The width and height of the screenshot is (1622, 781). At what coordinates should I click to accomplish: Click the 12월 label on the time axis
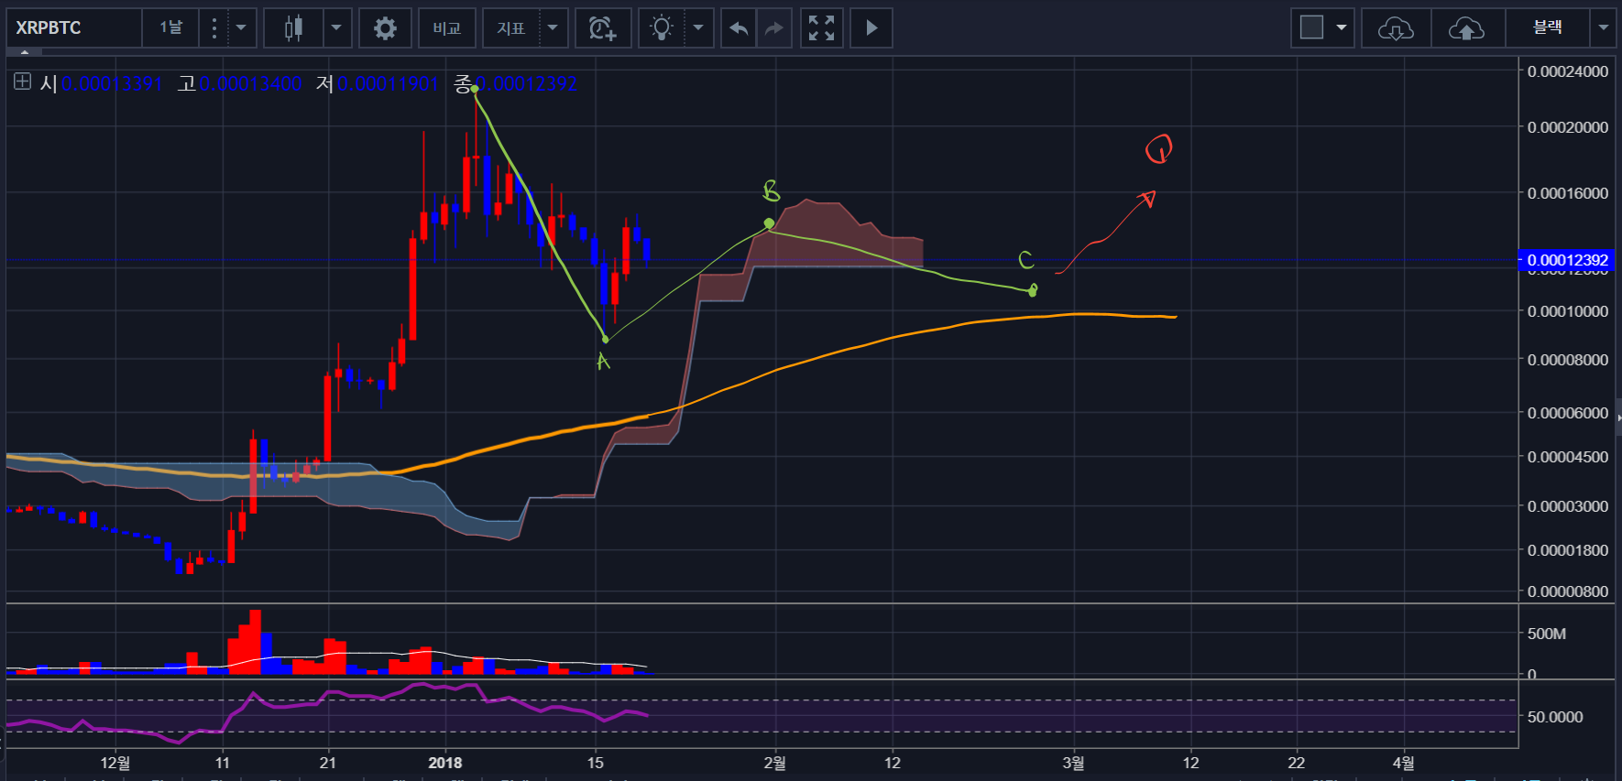tap(115, 763)
